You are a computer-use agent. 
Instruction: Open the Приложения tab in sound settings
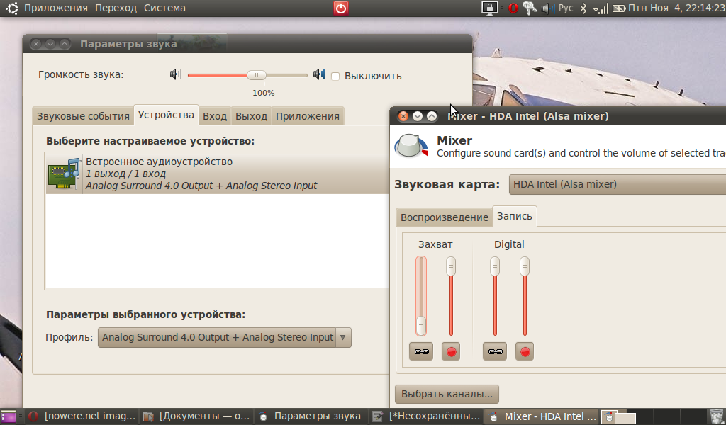click(308, 116)
